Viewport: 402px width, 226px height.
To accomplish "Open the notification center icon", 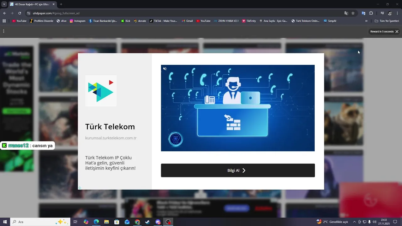I will tap(395, 222).
